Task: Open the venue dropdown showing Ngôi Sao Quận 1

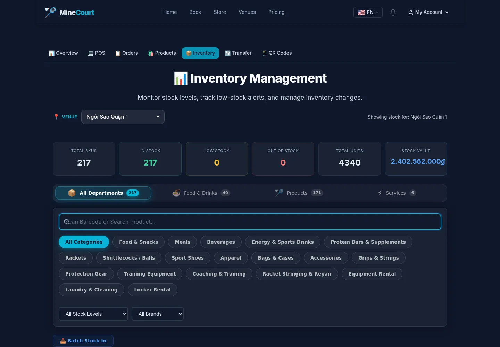Action: click(x=123, y=117)
